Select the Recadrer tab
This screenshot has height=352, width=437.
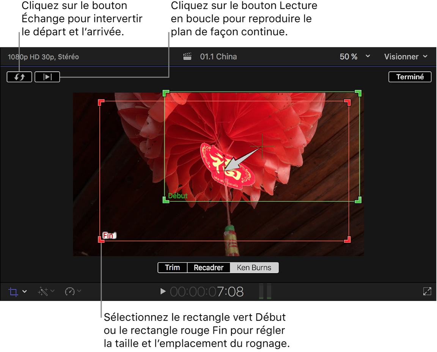click(x=209, y=267)
